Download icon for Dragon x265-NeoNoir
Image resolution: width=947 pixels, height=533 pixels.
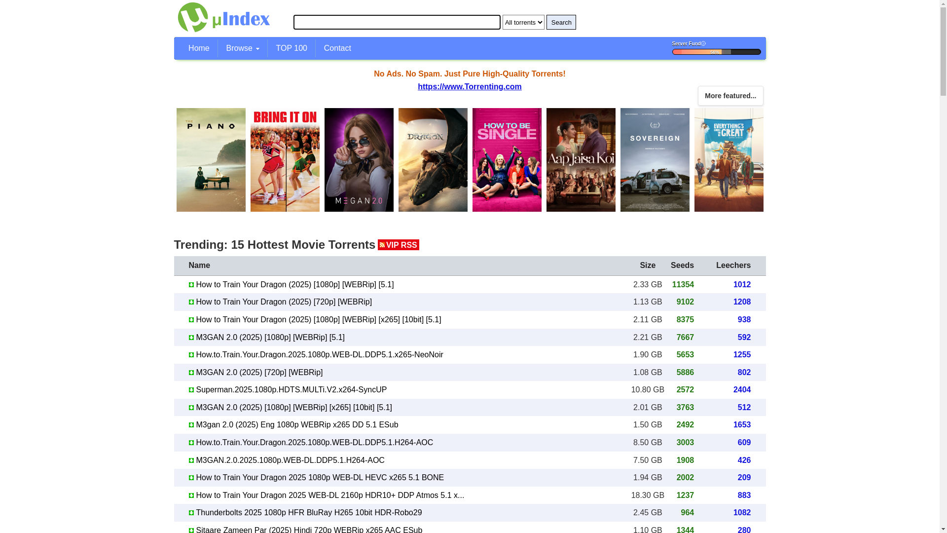click(191, 355)
